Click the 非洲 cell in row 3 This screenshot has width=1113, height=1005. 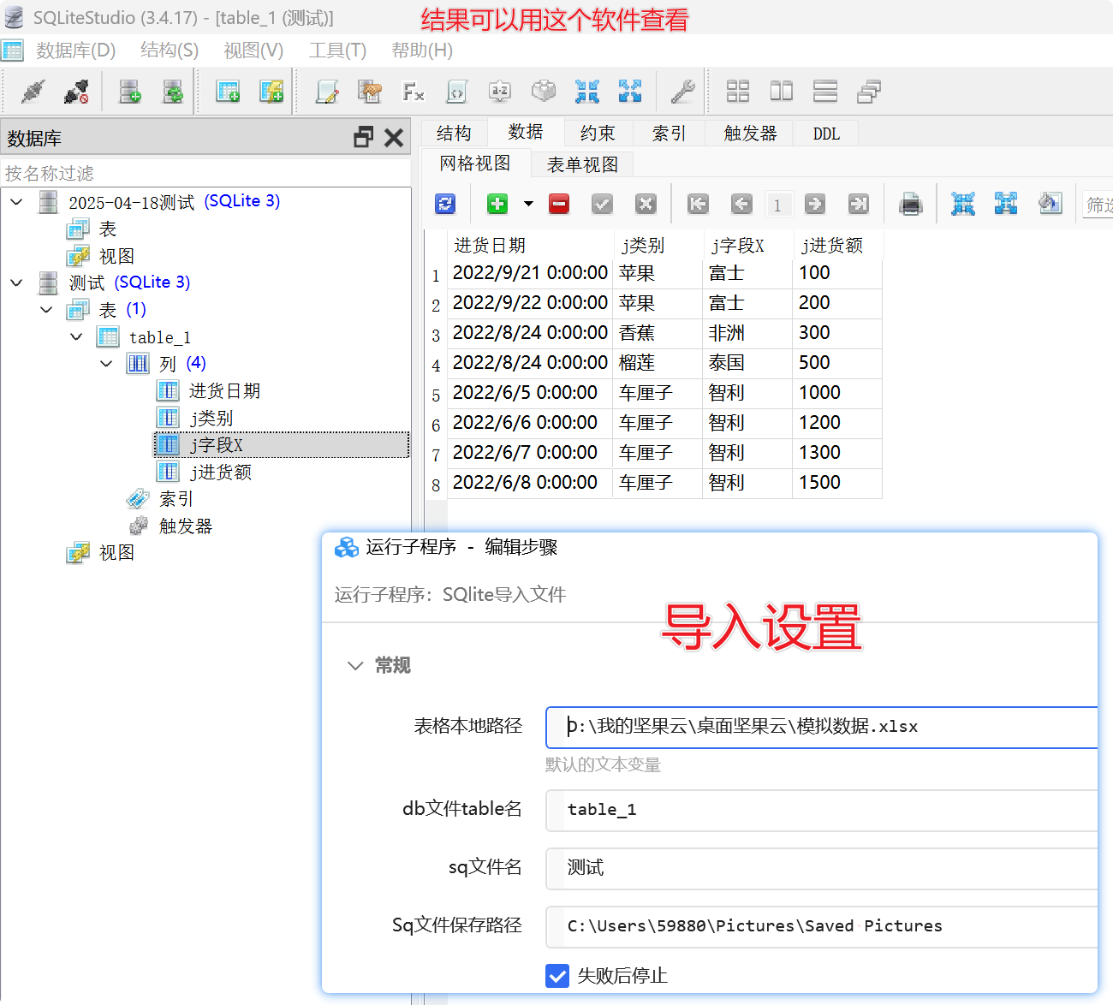747,333
